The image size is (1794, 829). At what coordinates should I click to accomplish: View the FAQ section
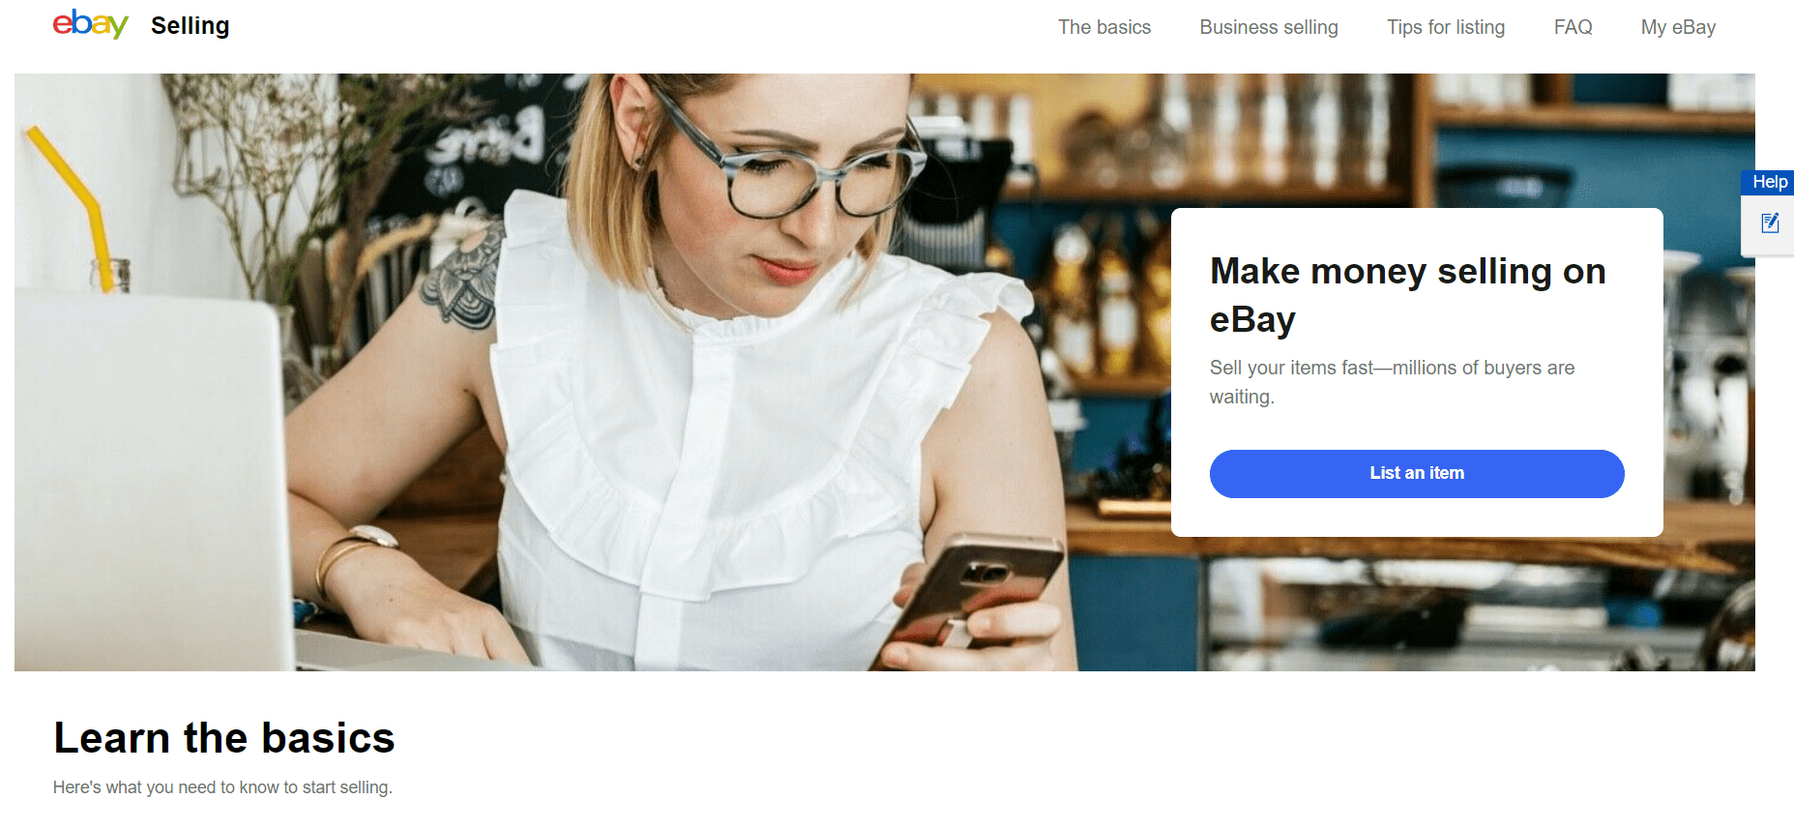coord(1573,27)
